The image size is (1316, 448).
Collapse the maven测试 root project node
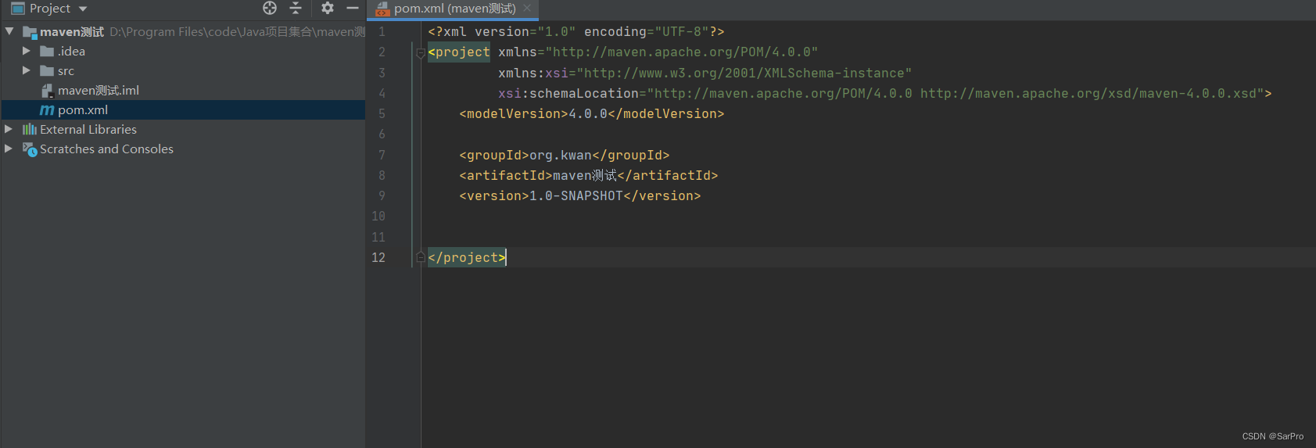click(x=9, y=31)
